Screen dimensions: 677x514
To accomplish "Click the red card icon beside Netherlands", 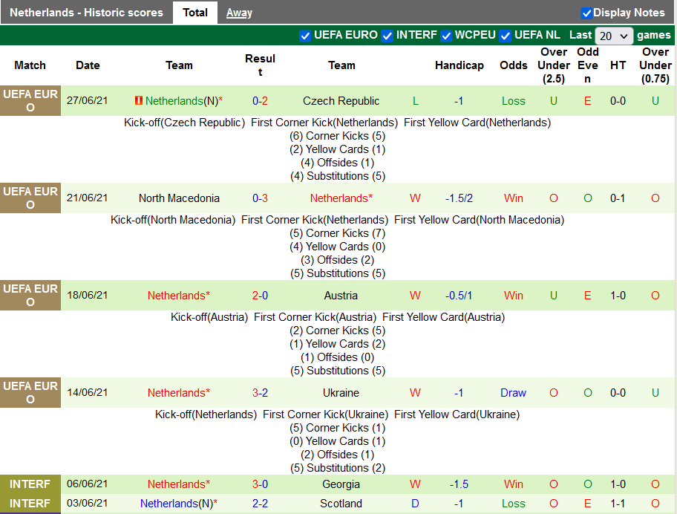I will point(138,101).
